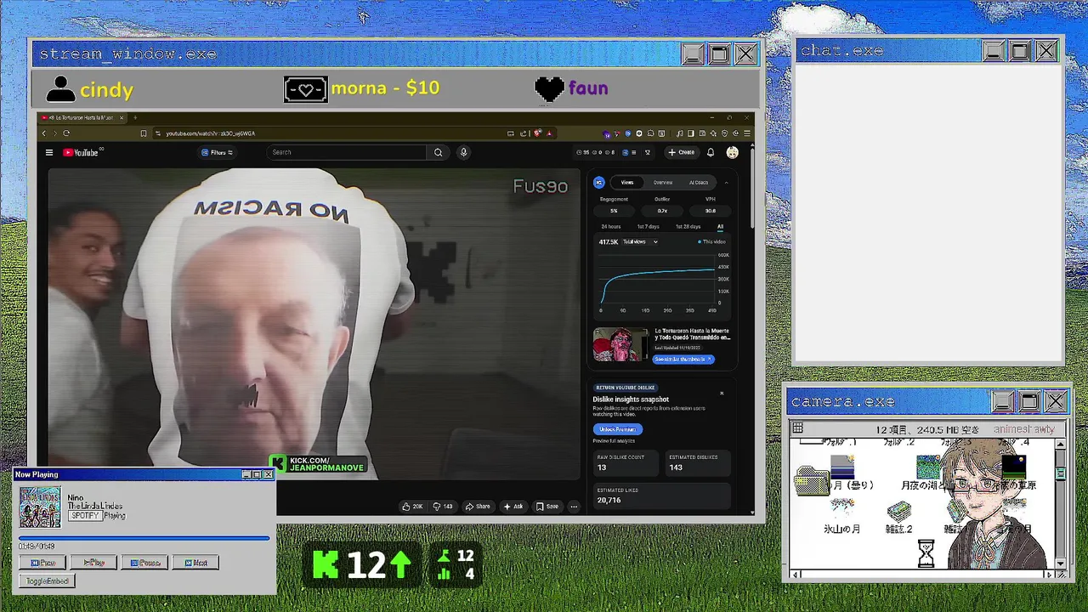Screen dimensions: 1088x612
Task: Click the cindy user silhouette icon
Action: 60,88
